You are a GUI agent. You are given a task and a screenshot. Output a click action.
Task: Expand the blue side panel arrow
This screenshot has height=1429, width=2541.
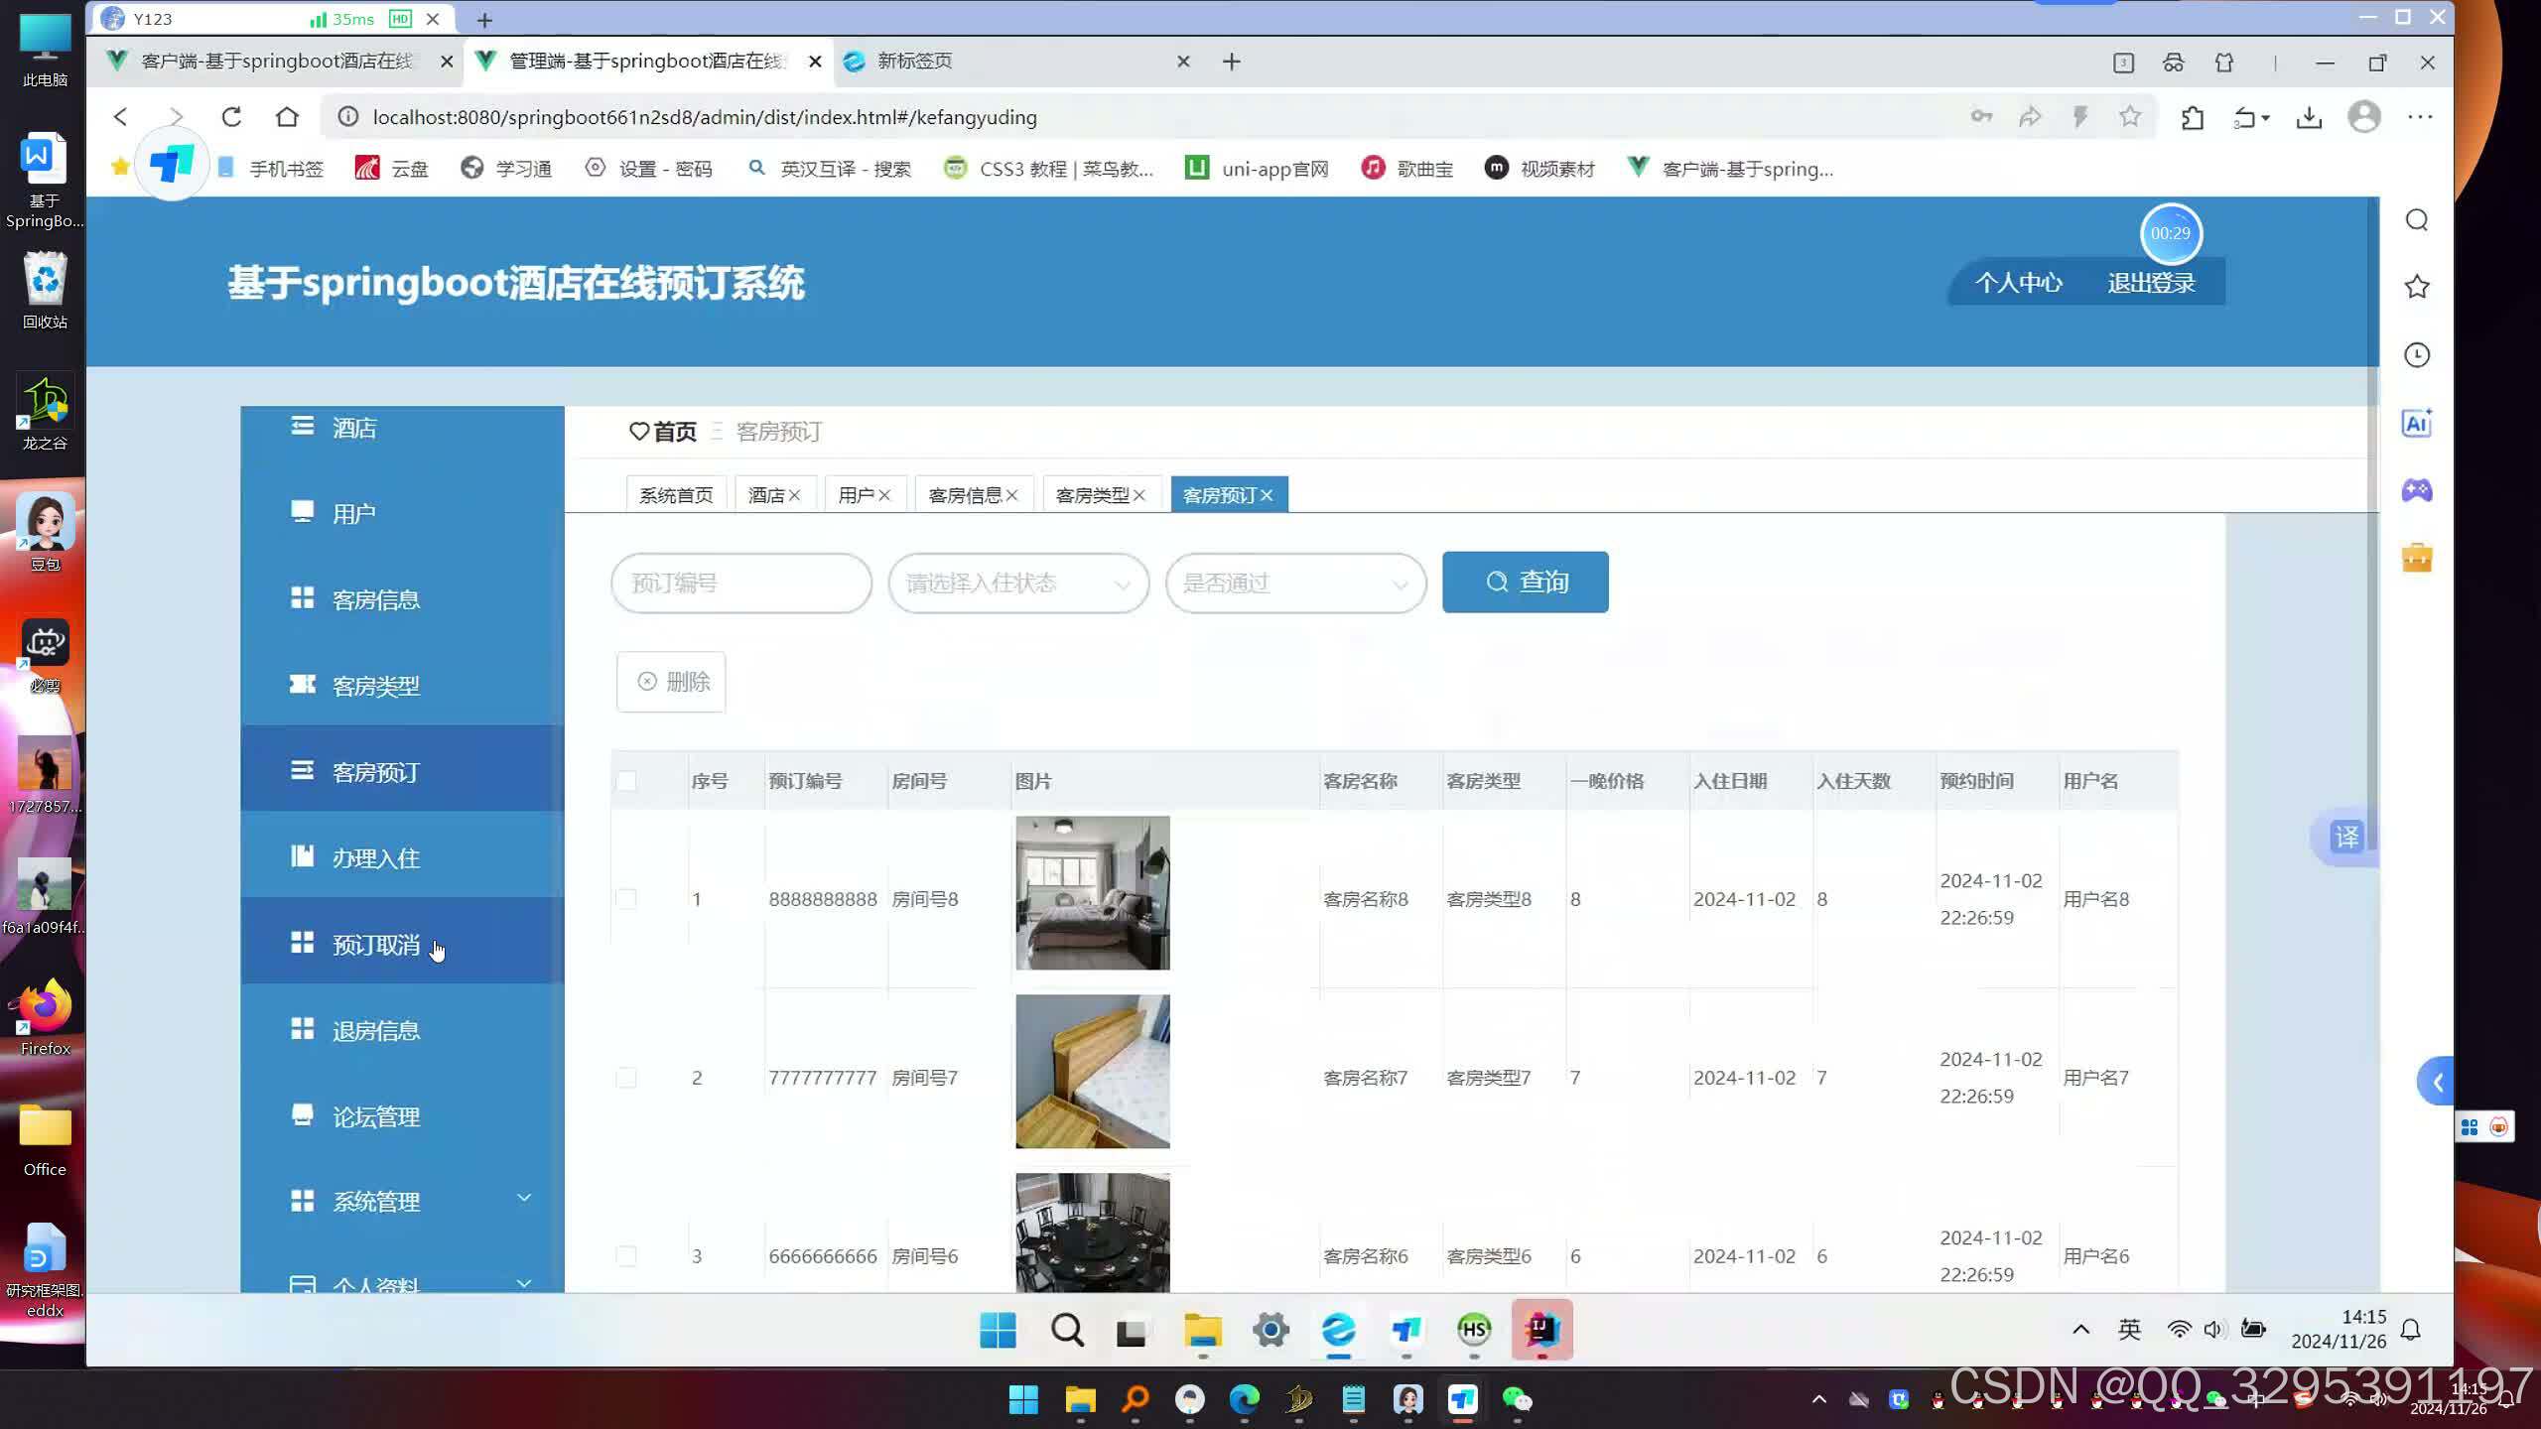2437,1082
